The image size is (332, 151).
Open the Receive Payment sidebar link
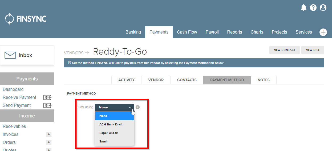point(19,97)
